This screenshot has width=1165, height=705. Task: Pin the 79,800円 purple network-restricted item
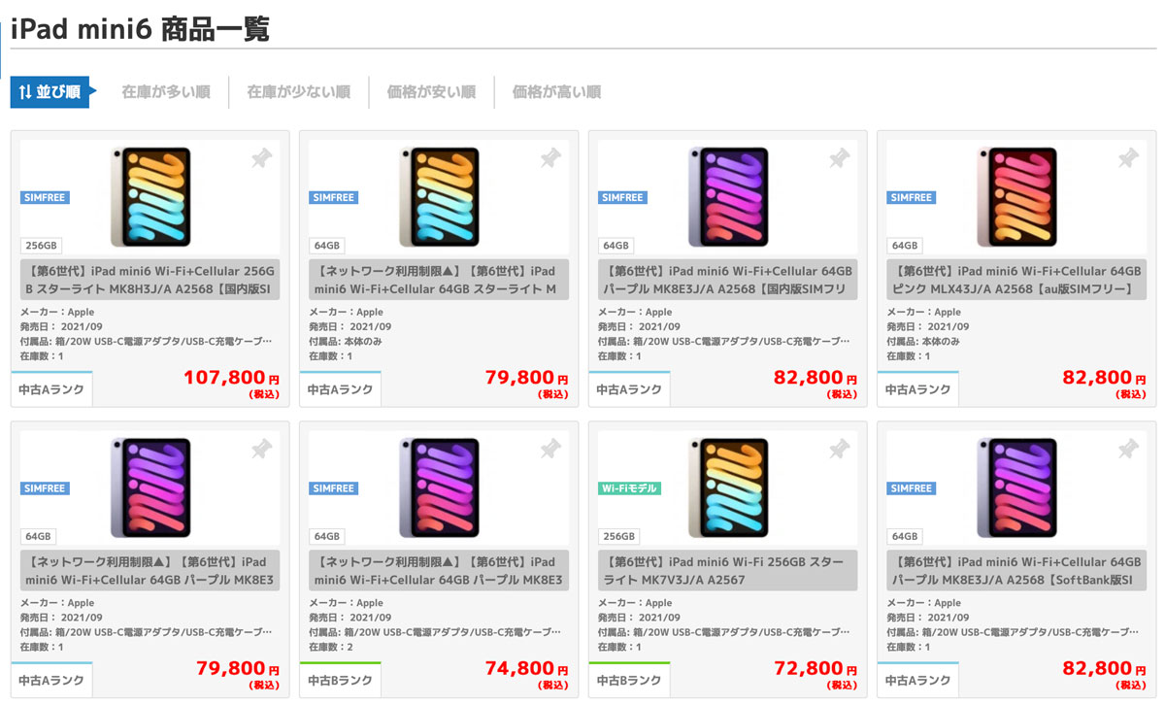coord(262,450)
